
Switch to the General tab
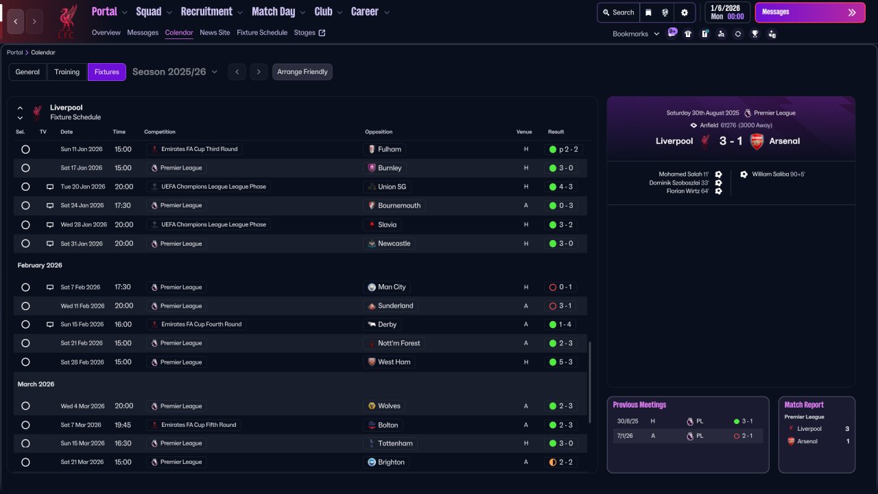click(27, 72)
